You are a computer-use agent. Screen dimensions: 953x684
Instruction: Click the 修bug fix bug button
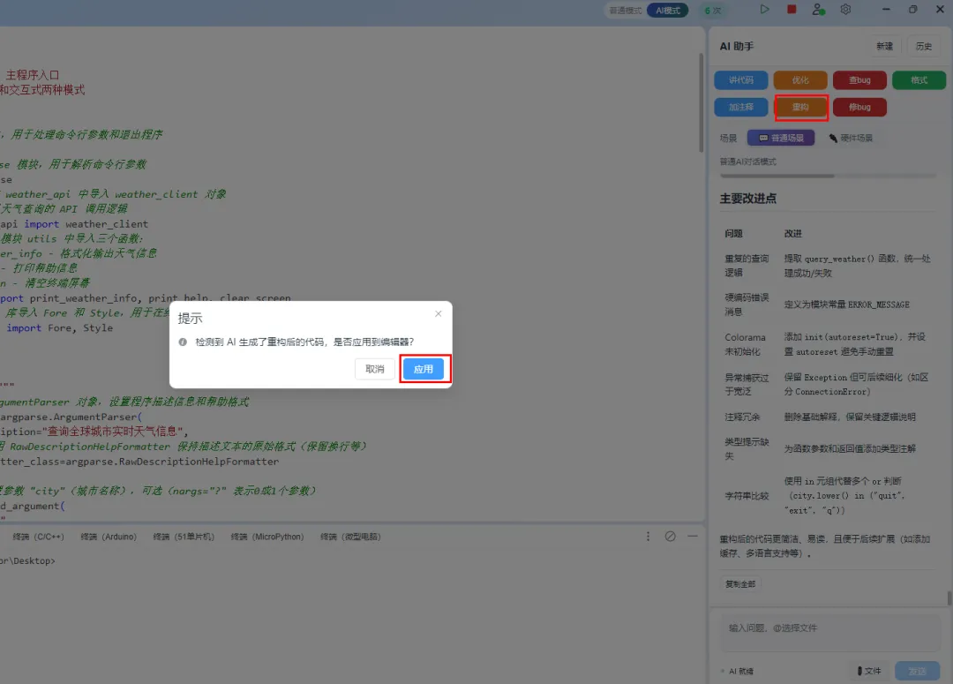tap(859, 107)
